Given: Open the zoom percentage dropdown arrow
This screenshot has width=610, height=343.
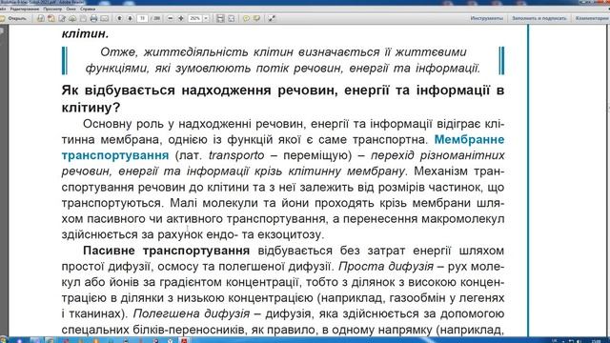Looking at the screenshot, I should pyautogui.click(x=206, y=18).
